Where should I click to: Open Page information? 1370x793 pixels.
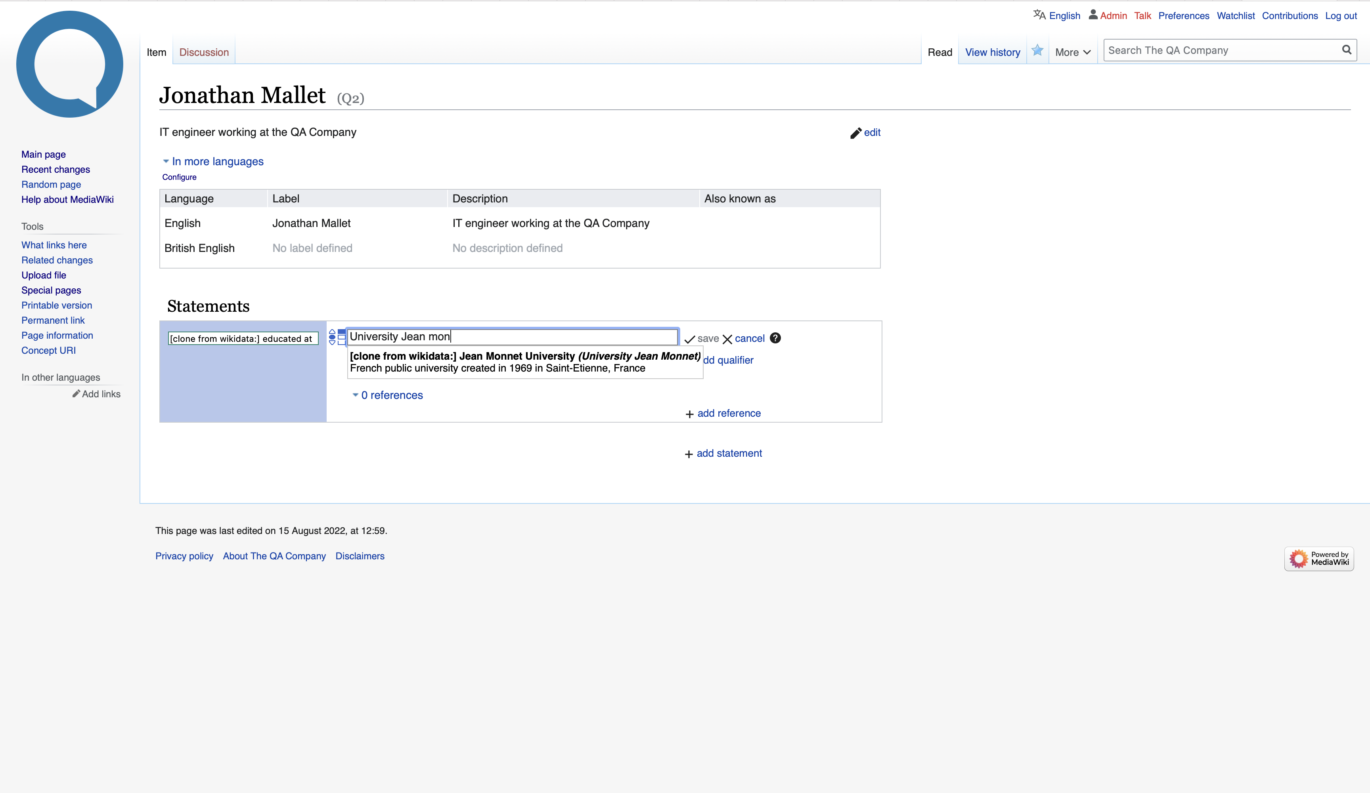[57, 335]
